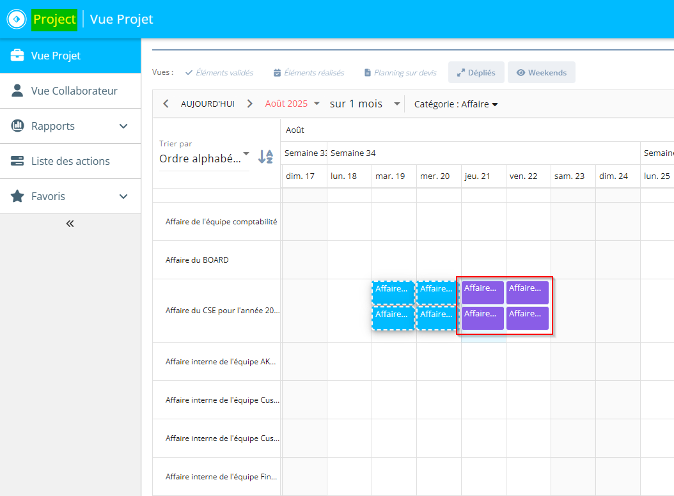Toggle the Éléments validés view filter
Screen dimensions: 674x496
tap(219, 73)
